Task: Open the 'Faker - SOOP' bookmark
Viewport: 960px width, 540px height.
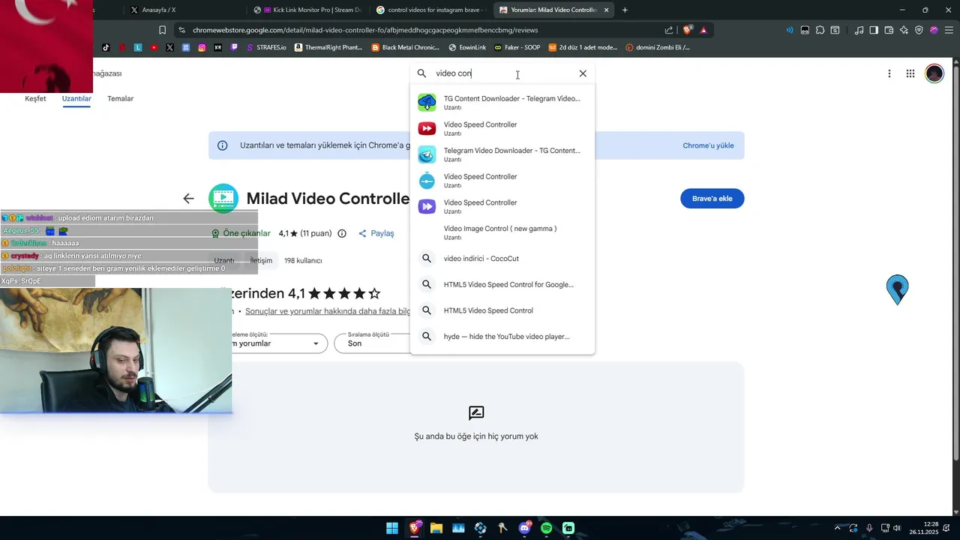Action: [517, 47]
